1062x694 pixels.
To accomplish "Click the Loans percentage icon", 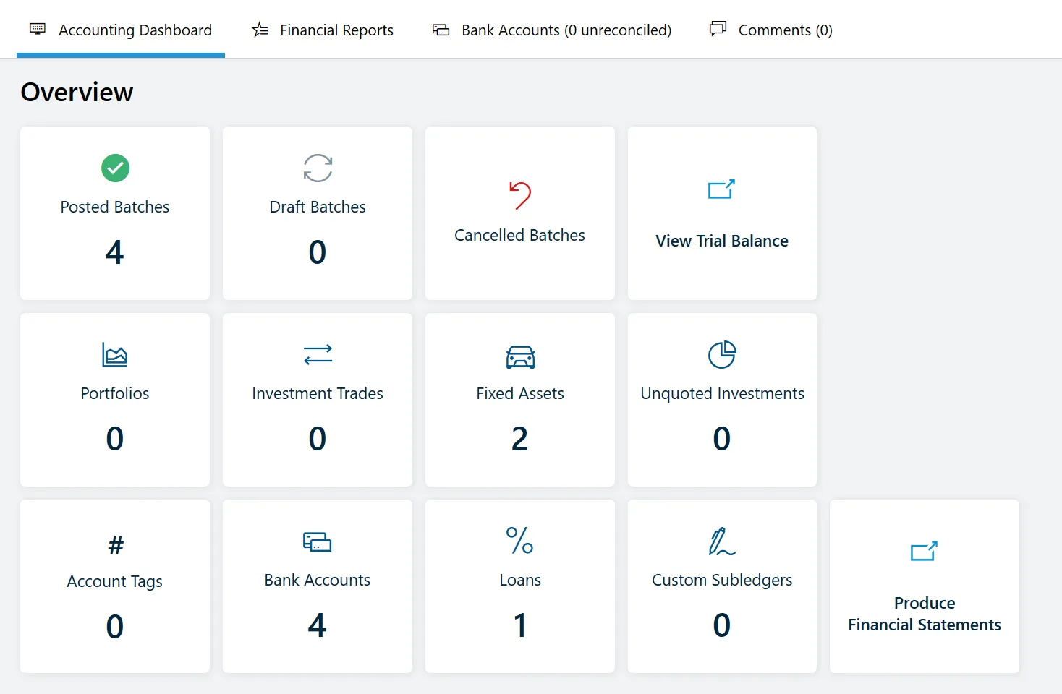I will pos(519,541).
